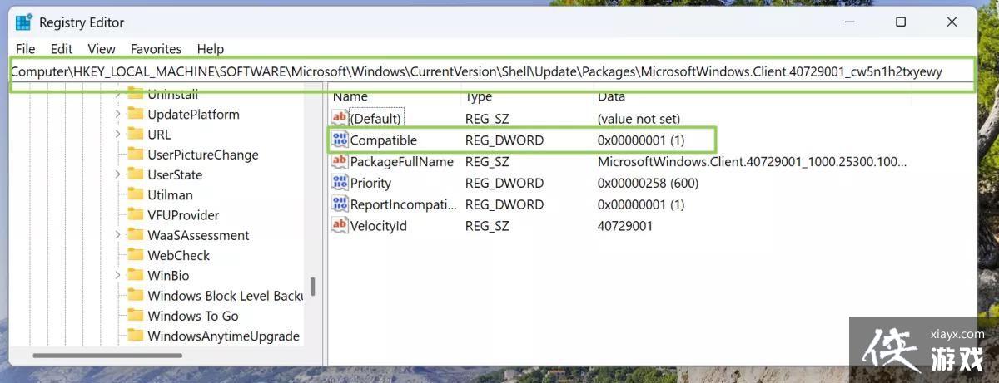The image size is (999, 383).
Task: Click the UpdatePlatform folder icon
Action: [136, 114]
